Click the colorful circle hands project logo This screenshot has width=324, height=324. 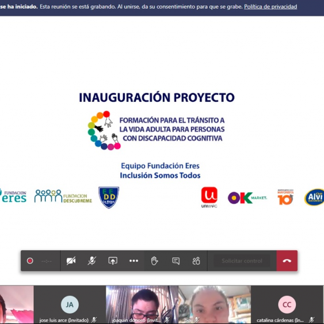coord(104,131)
